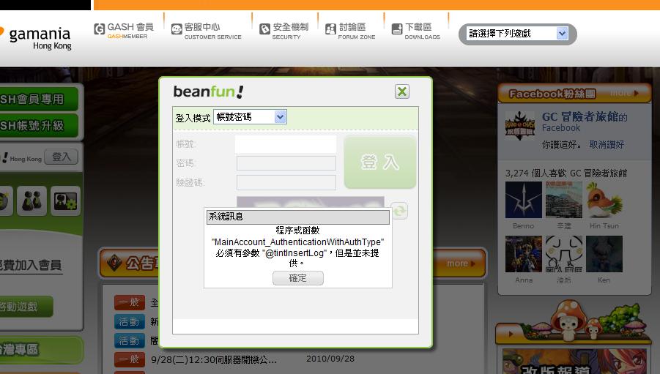Open GASH 會員 menu item
This screenshot has width=660, height=374.
click(x=130, y=27)
